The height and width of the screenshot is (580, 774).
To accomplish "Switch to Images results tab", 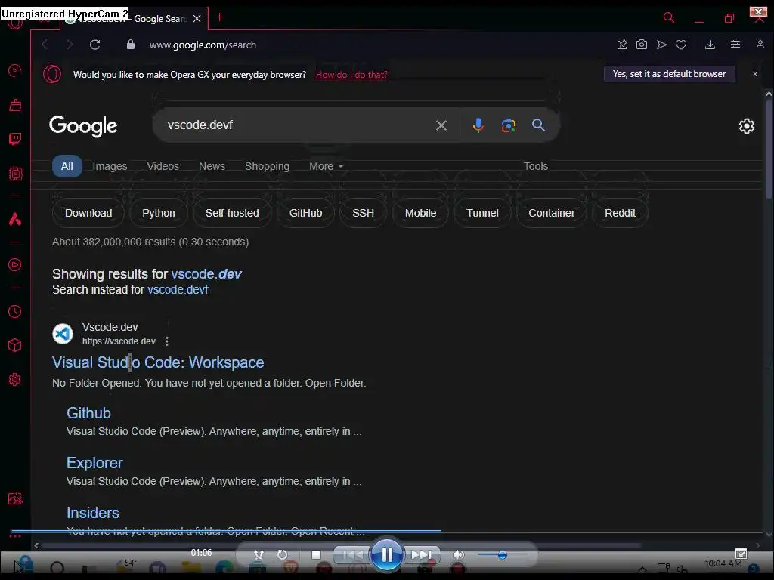I will coord(110,167).
